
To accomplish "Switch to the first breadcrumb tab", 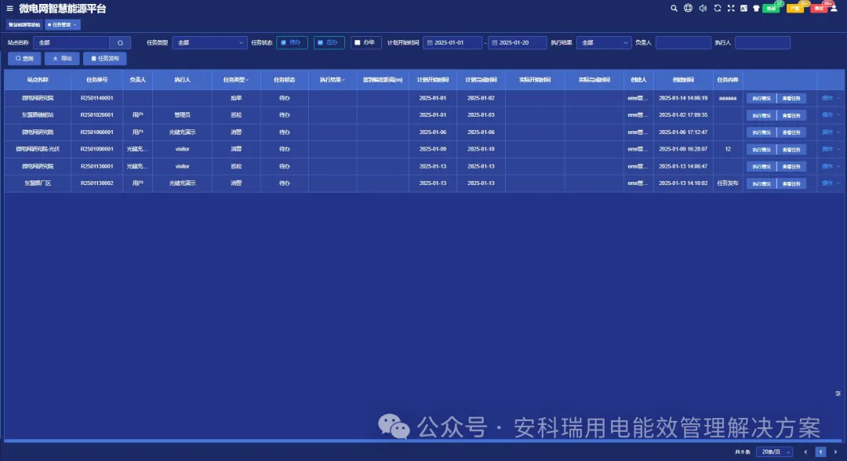I will [24, 25].
